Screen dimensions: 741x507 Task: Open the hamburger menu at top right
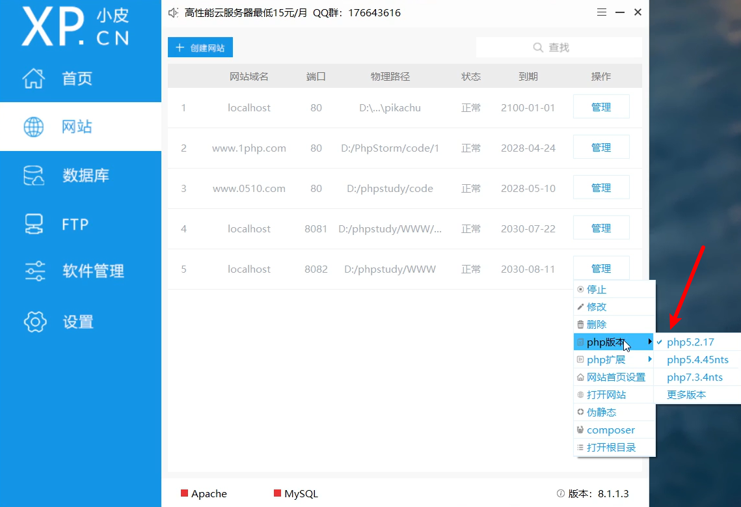click(602, 12)
